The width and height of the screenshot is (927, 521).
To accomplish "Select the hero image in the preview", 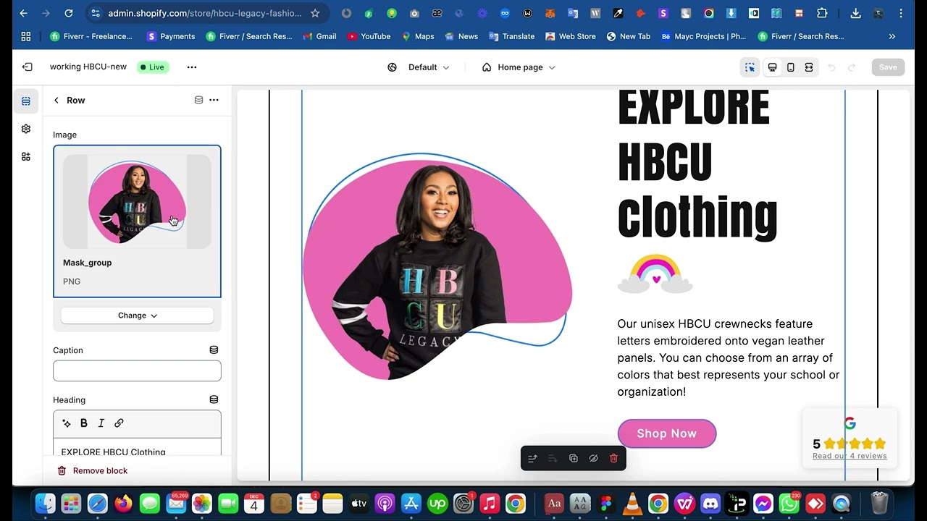I will pyautogui.click(x=437, y=266).
